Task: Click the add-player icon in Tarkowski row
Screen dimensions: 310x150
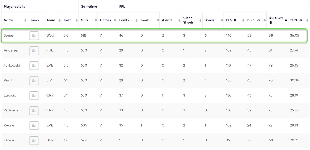Action: [x=34, y=65]
